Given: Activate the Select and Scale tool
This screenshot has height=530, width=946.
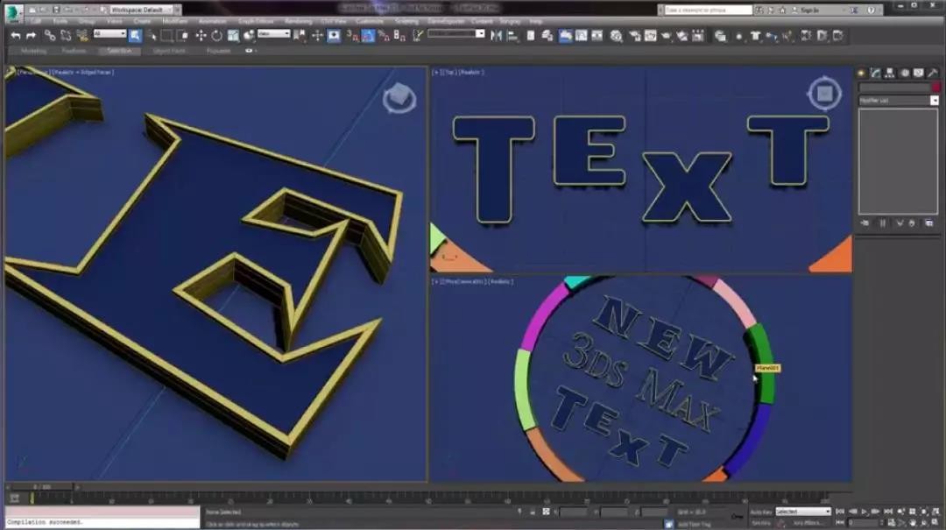Looking at the screenshot, I should click(x=233, y=36).
